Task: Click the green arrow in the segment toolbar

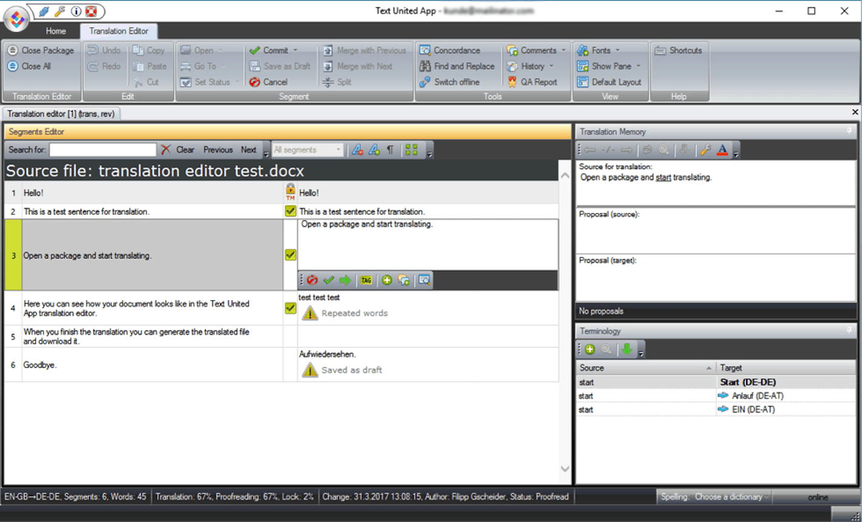Action: (345, 280)
